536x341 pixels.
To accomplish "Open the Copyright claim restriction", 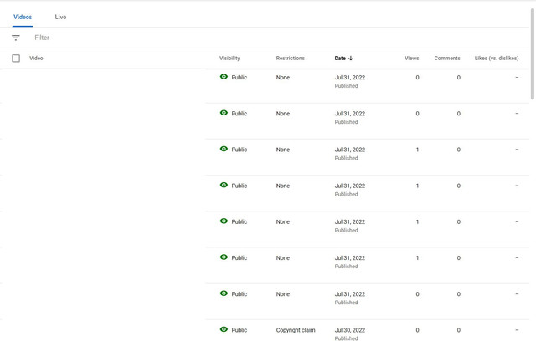I will click(296, 330).
